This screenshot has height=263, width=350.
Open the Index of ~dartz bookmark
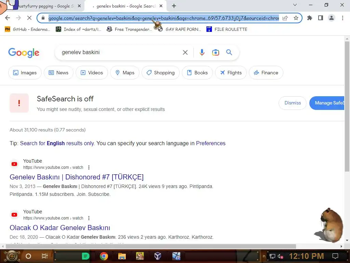[x=78, y=29]
